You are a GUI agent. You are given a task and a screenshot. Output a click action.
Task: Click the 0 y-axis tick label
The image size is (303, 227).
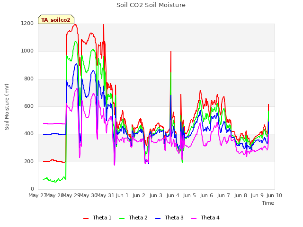(32, 189)
